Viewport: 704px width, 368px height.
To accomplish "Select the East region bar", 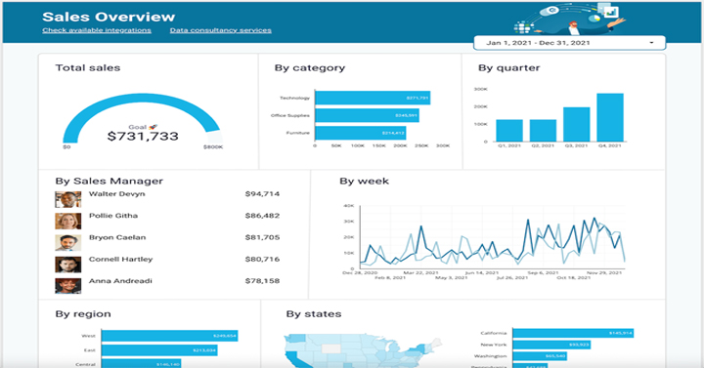I will 159,350.
